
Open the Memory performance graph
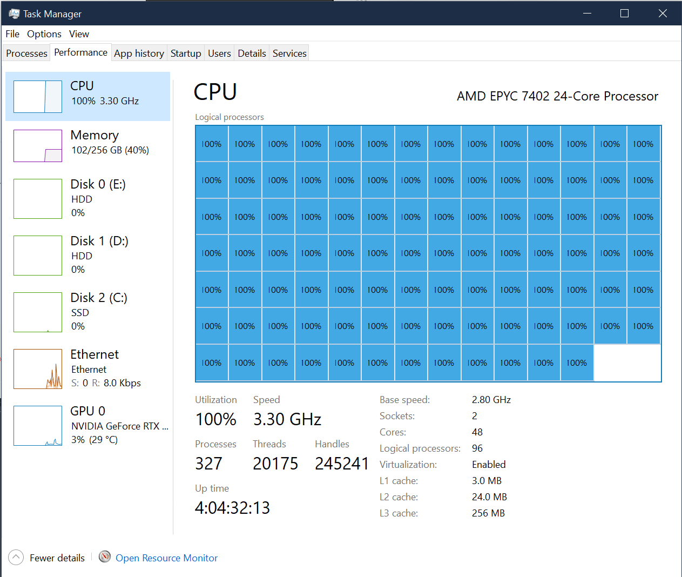tap(86, 145)
